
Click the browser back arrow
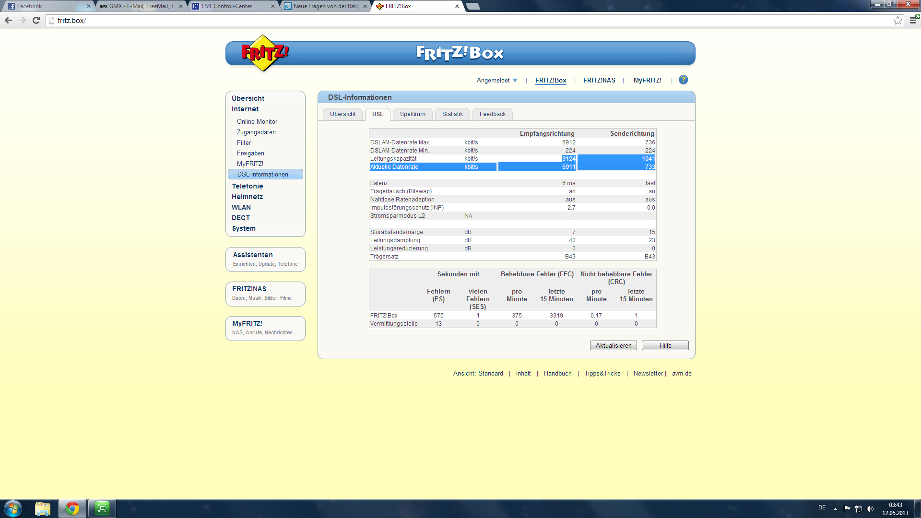pos(8,20)
